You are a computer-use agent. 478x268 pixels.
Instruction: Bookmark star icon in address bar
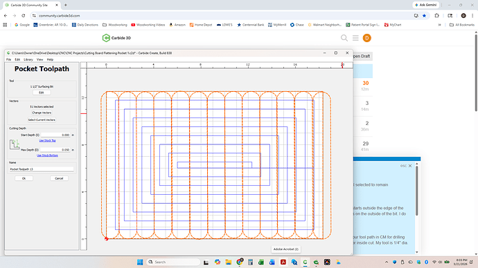[x=424, y=15]
